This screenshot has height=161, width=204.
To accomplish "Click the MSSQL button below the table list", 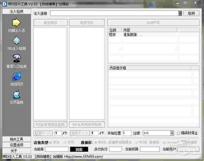I will (50, 124).
